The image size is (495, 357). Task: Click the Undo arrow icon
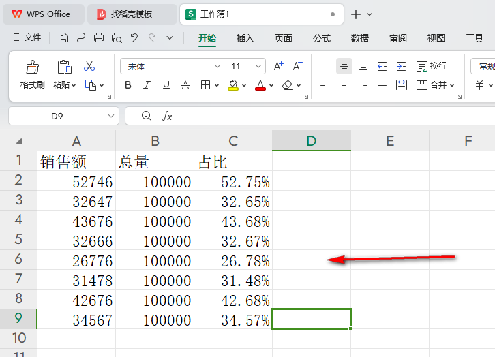[134, 38]
